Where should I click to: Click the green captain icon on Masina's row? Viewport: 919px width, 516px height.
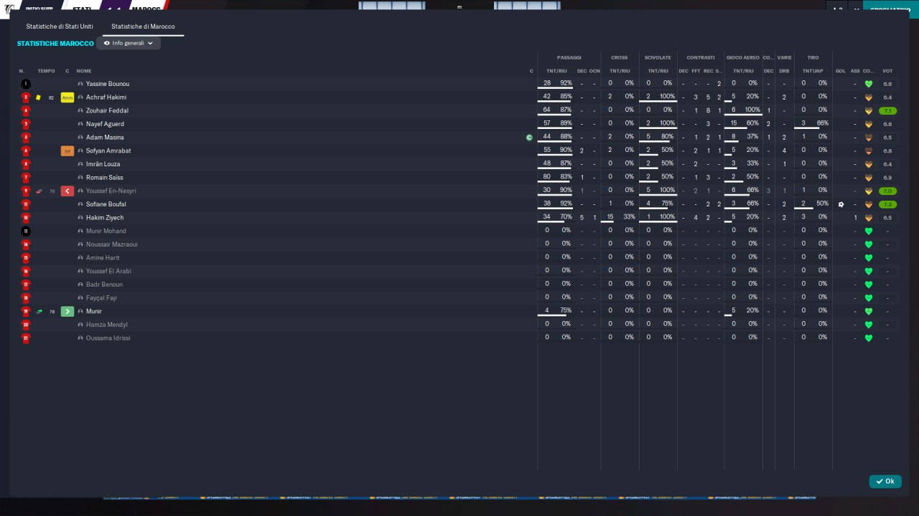(x=529, y=138)
